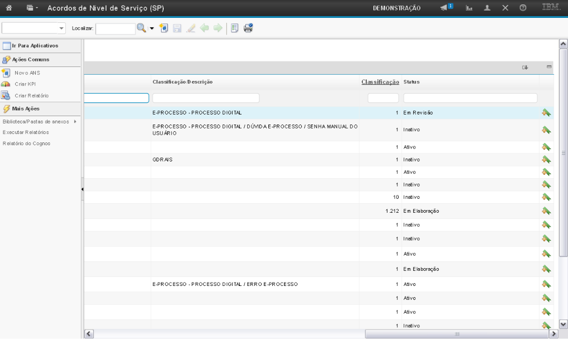Viewport: 568px width, 339px height.
Task: Click the Status filter input field
Action: point(470,98)
